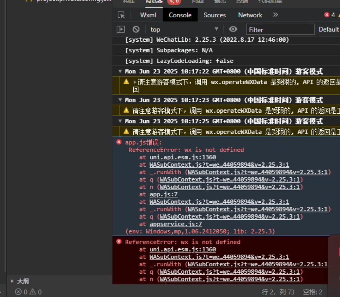Click warning icon in 10:17:22 group
Screen dimensions: 340x297
pyautogui.click(x=126, y=82)
